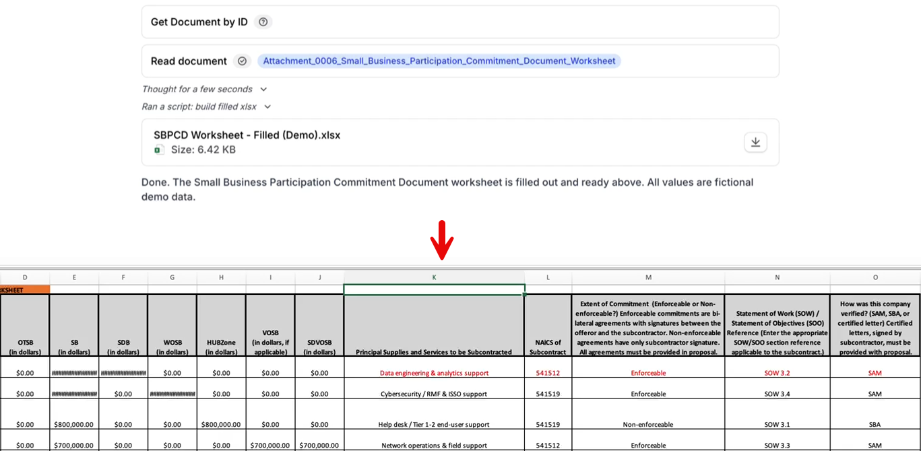
Task: Select column D header
Action: point(25,277)
